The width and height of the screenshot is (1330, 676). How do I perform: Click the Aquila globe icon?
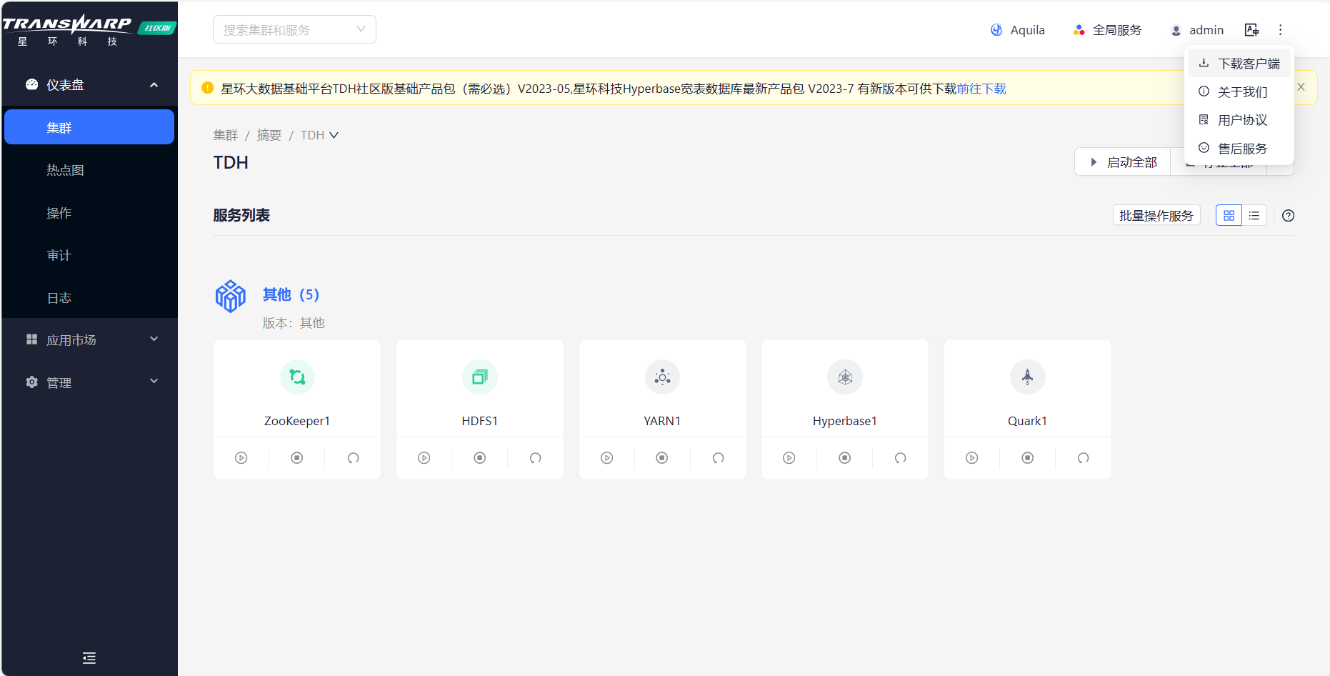click(x=996, y=29)
